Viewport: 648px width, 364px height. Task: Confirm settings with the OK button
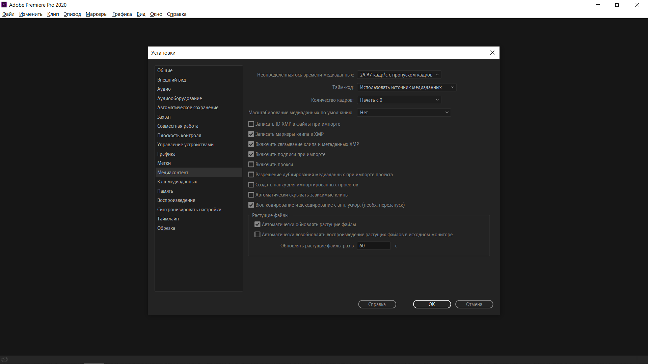(432, 304)
